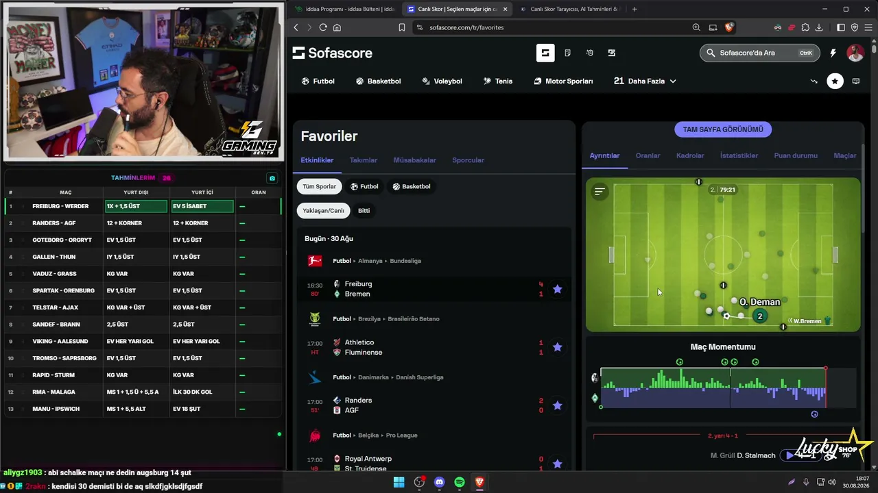
Task: Switch to the Müsabakalar tab
Action: (414, 160)
